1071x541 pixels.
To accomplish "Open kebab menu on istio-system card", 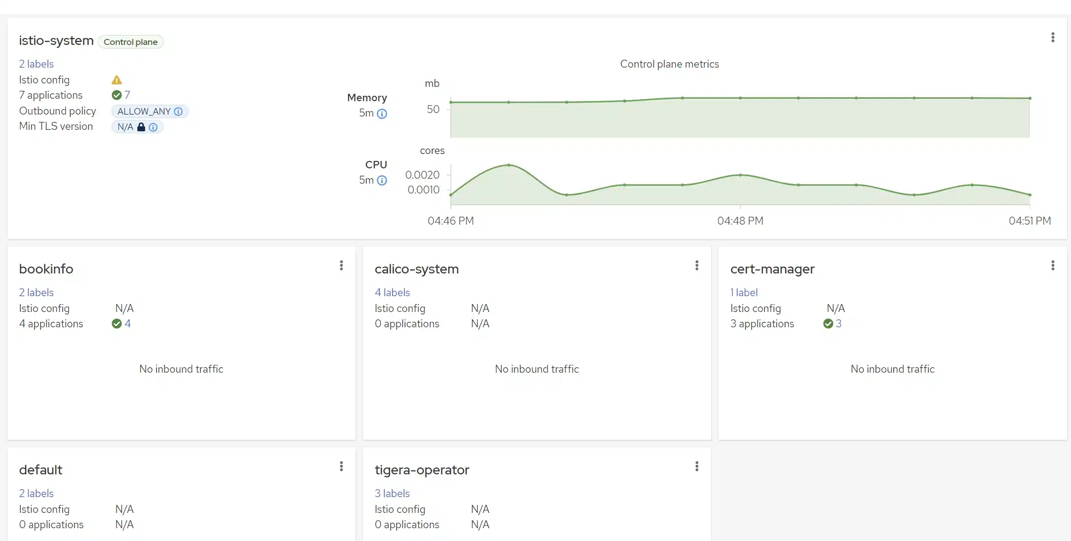I will 1053,38.
